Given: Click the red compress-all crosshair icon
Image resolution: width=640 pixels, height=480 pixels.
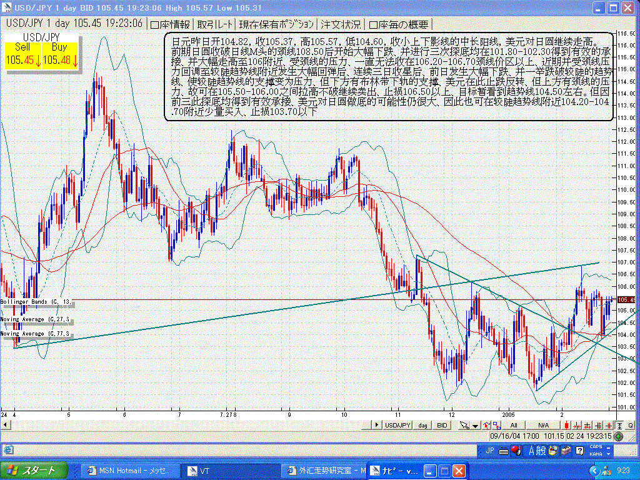Looking at the screenshot, I should (x=609, y=425).
